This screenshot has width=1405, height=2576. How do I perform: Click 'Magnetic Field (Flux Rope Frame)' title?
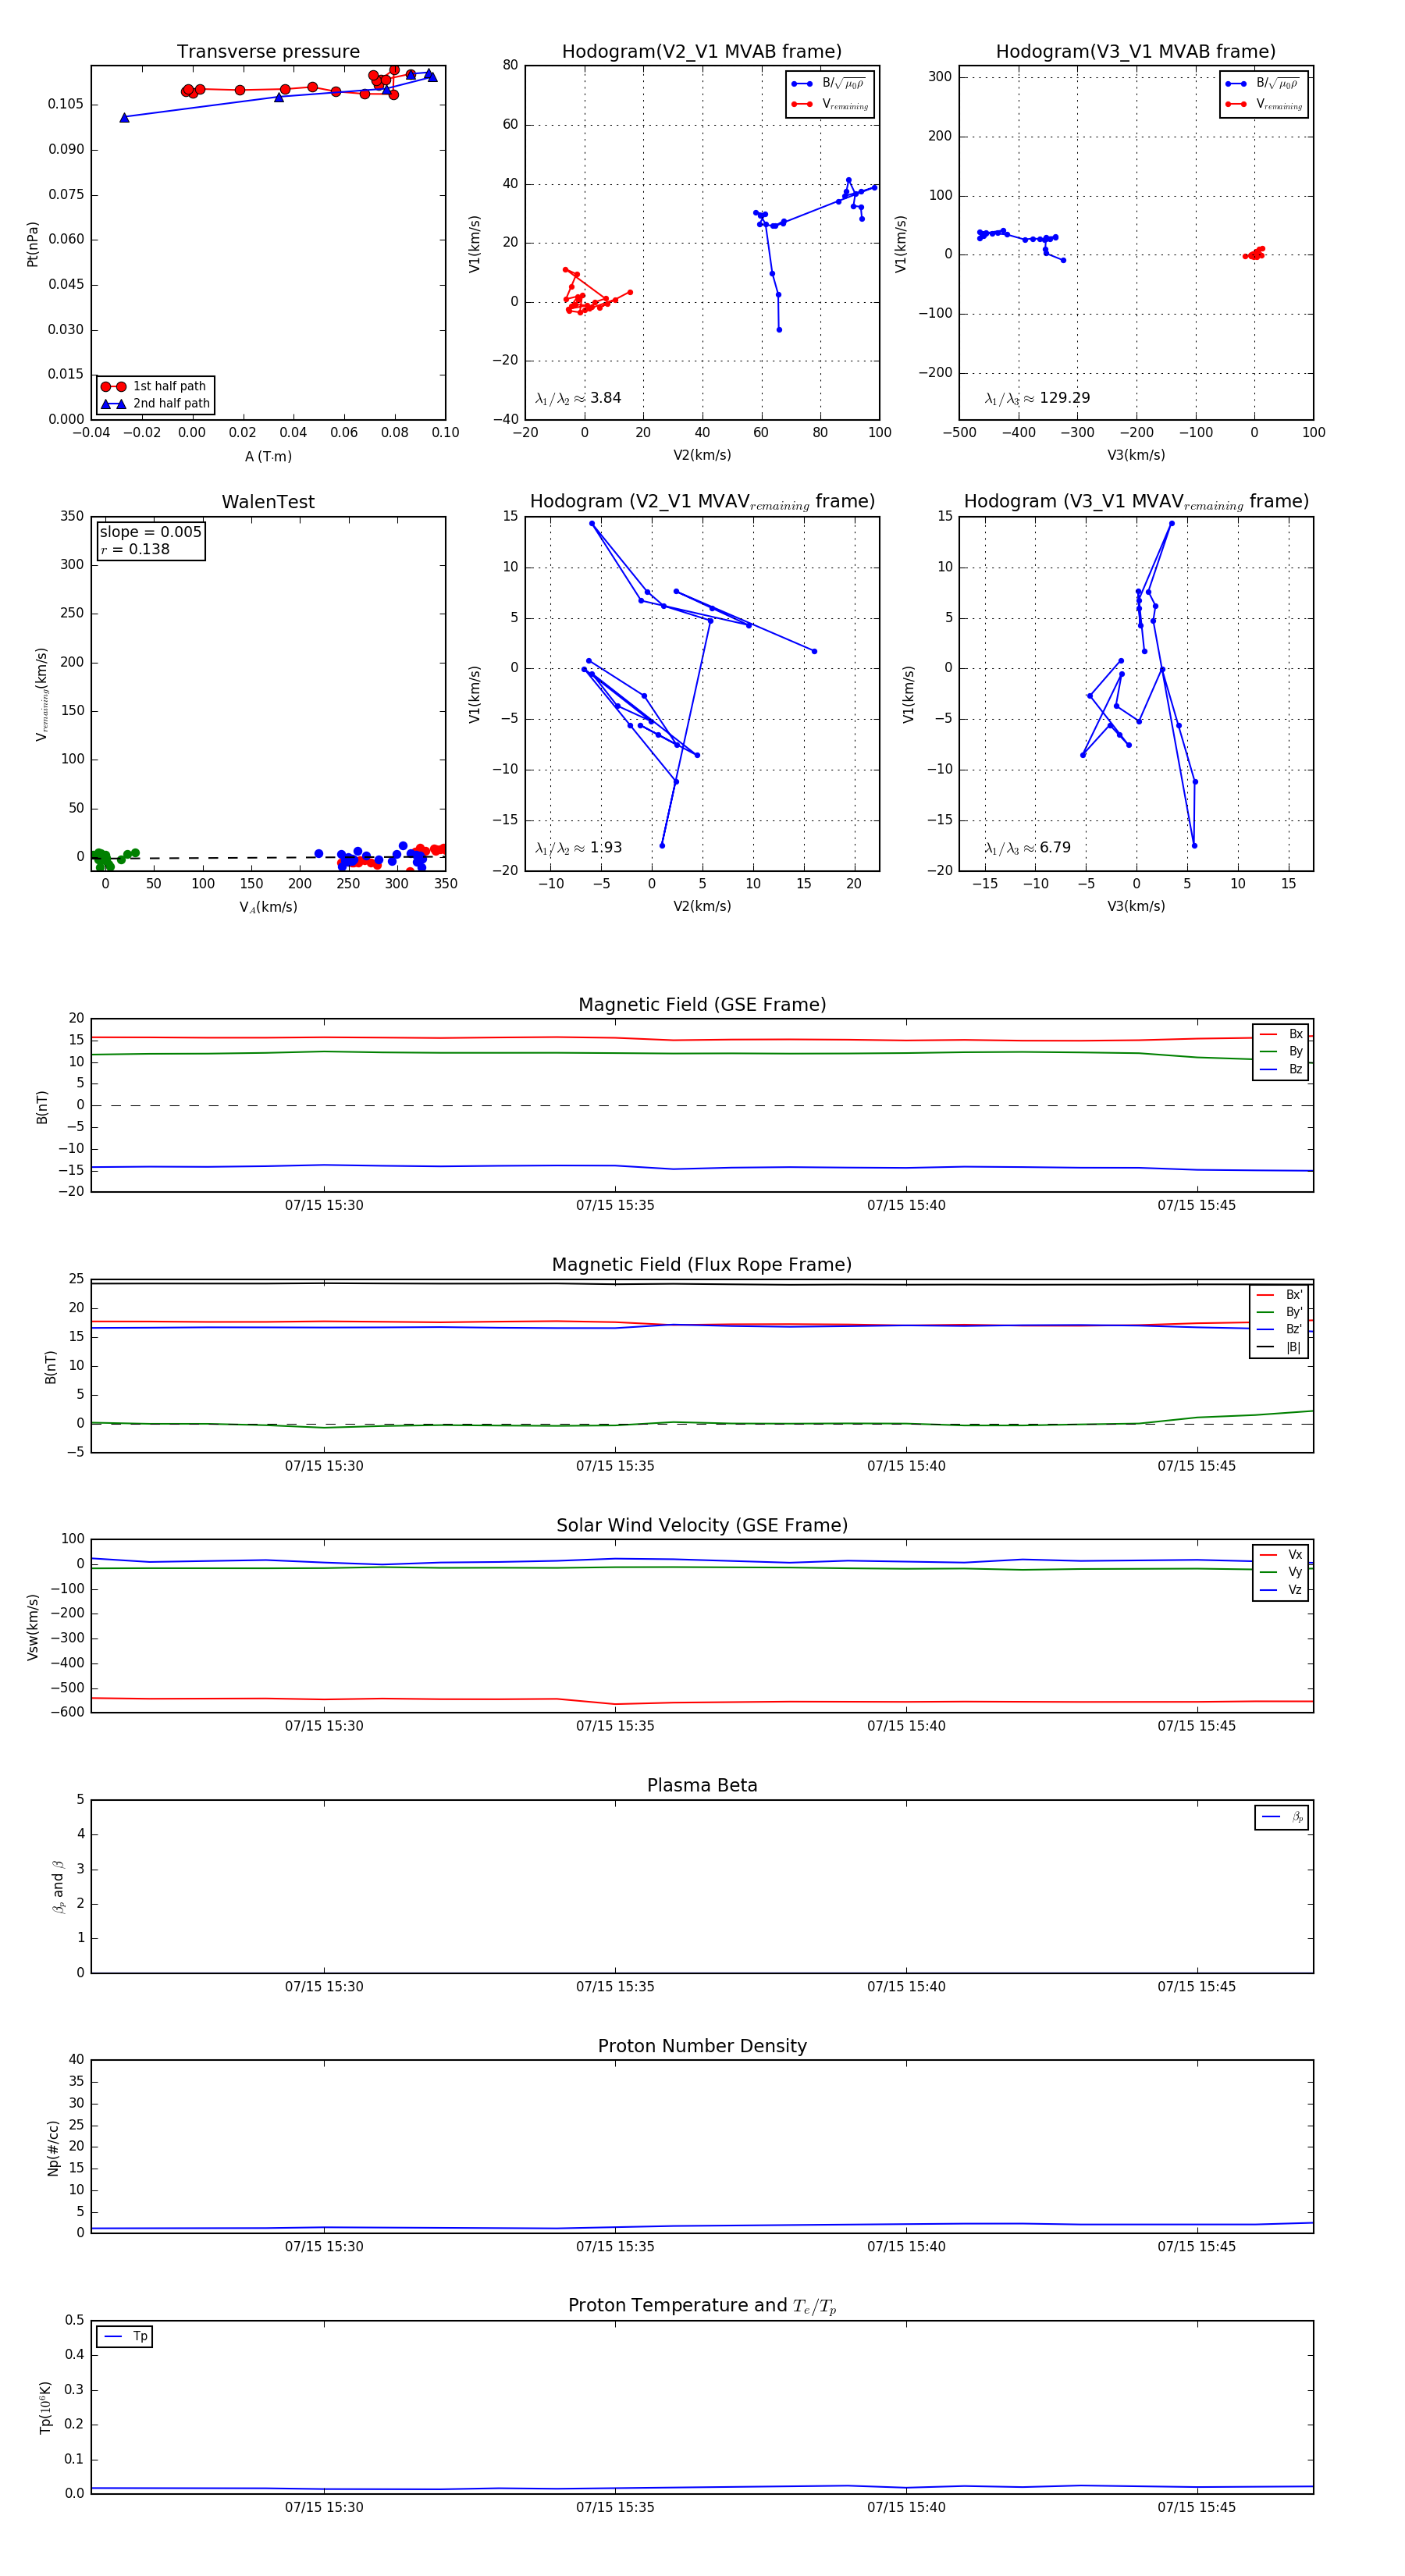coord(702,1264)
